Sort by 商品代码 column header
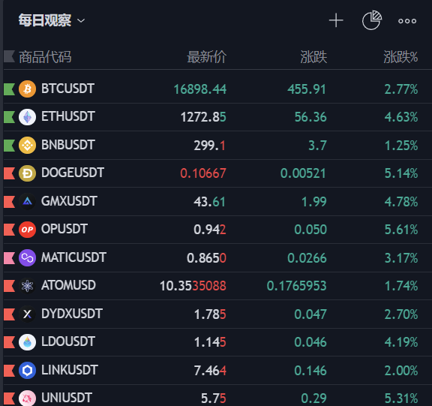432x406 pixels. pos(45,57)
